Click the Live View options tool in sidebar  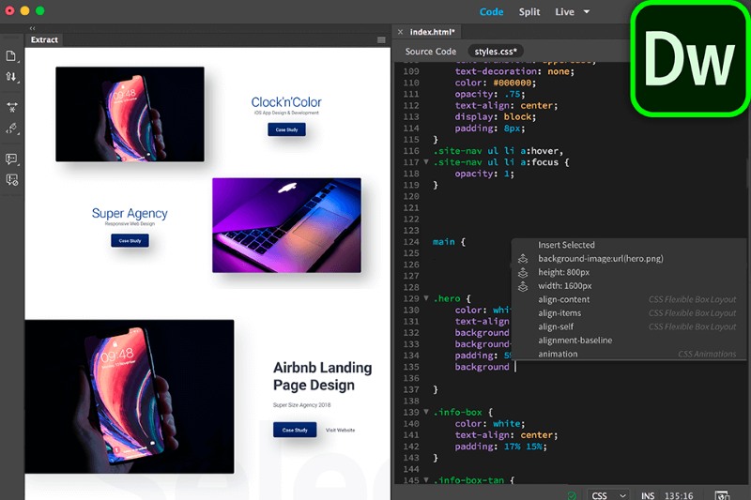11,107
